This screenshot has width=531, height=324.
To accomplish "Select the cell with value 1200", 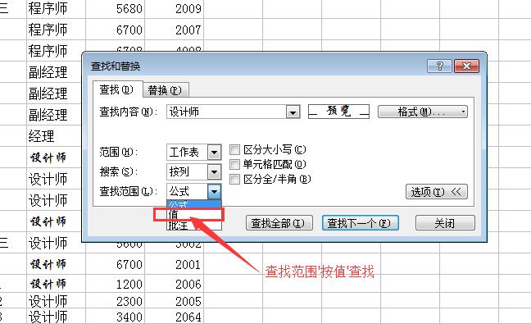I will click(x=116, y=284).
